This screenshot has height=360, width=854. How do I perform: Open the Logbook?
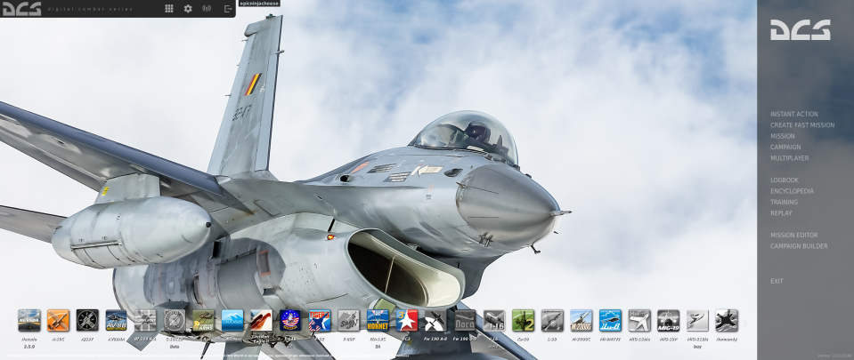(x=785, y=180)
